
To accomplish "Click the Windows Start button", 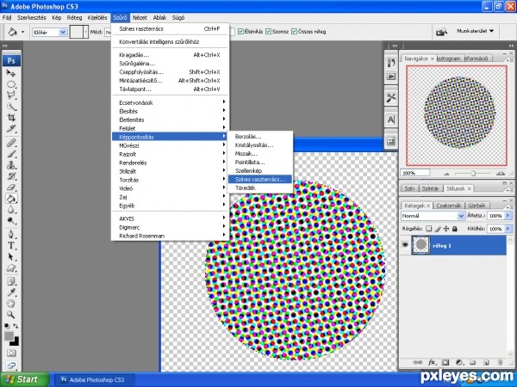I will click(x=24, y=379).
